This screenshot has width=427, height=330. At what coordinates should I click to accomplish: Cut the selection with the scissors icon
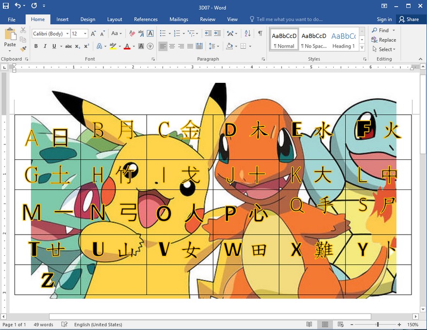pos(23,30)
